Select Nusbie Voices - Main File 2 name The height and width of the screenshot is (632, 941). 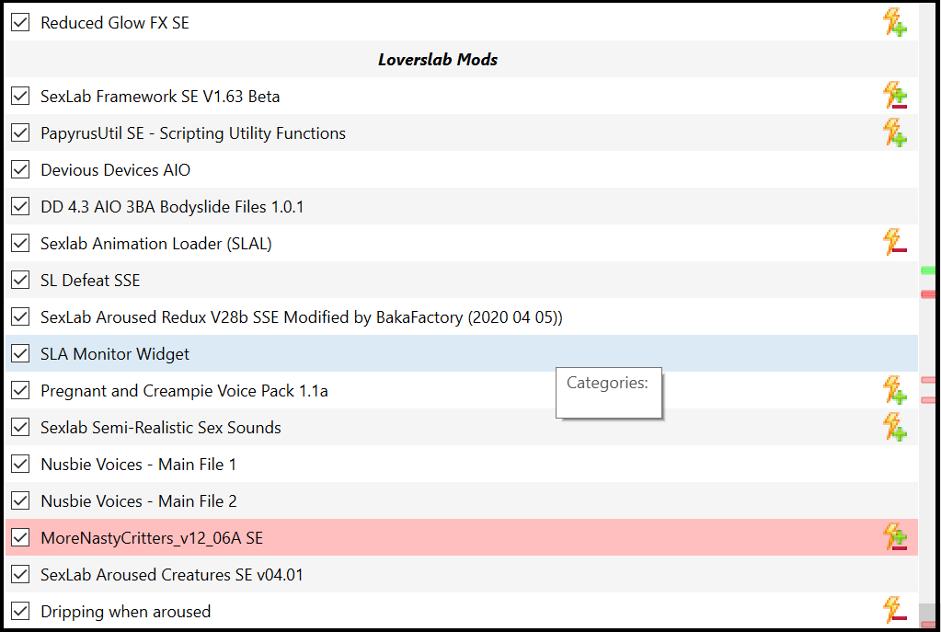coord(139,501)
